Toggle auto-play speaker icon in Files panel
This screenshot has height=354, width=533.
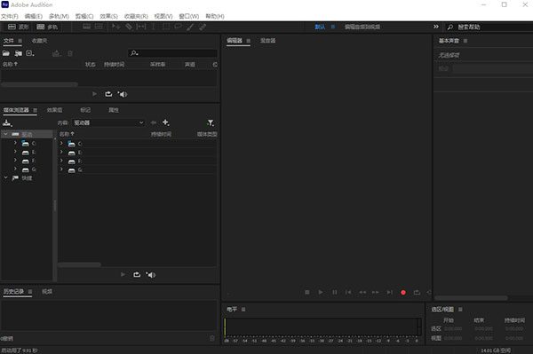(123, 94)
